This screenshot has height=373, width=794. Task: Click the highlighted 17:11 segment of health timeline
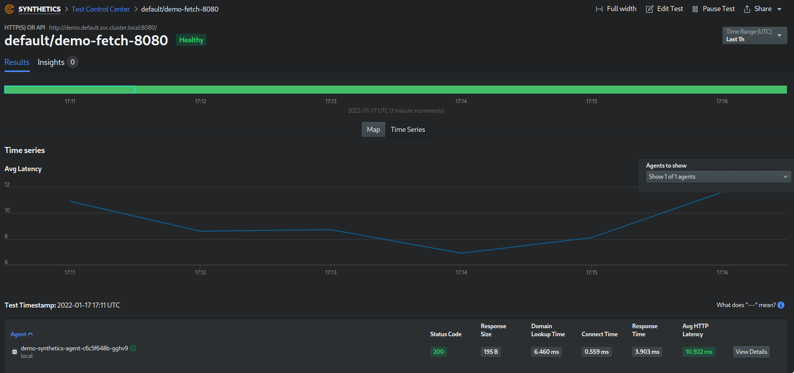(70, 90)
